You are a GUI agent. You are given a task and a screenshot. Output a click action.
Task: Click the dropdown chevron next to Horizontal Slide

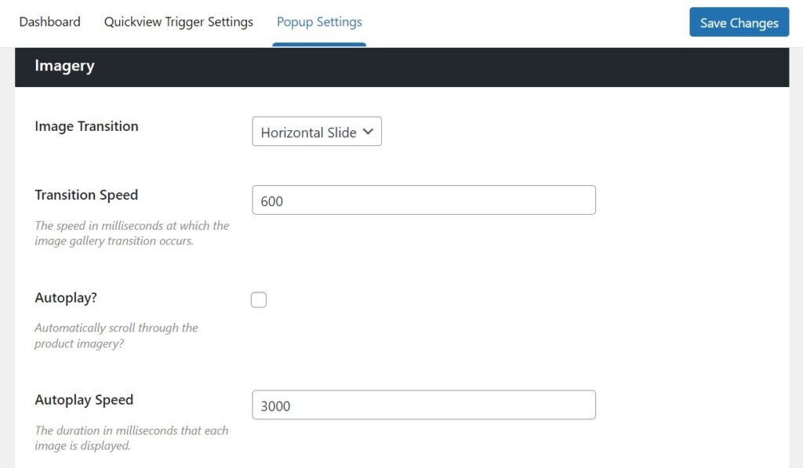click(368, 131)
